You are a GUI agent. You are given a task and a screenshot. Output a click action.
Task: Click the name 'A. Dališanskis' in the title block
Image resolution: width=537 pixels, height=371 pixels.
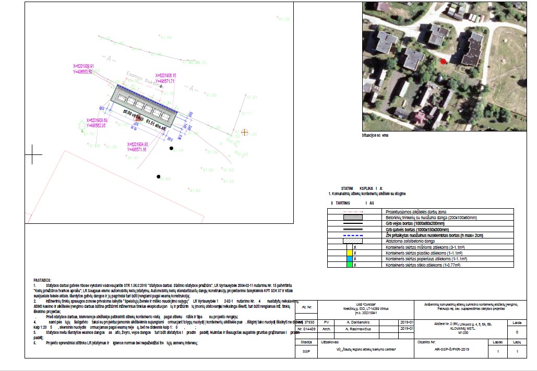pos(358,322)
